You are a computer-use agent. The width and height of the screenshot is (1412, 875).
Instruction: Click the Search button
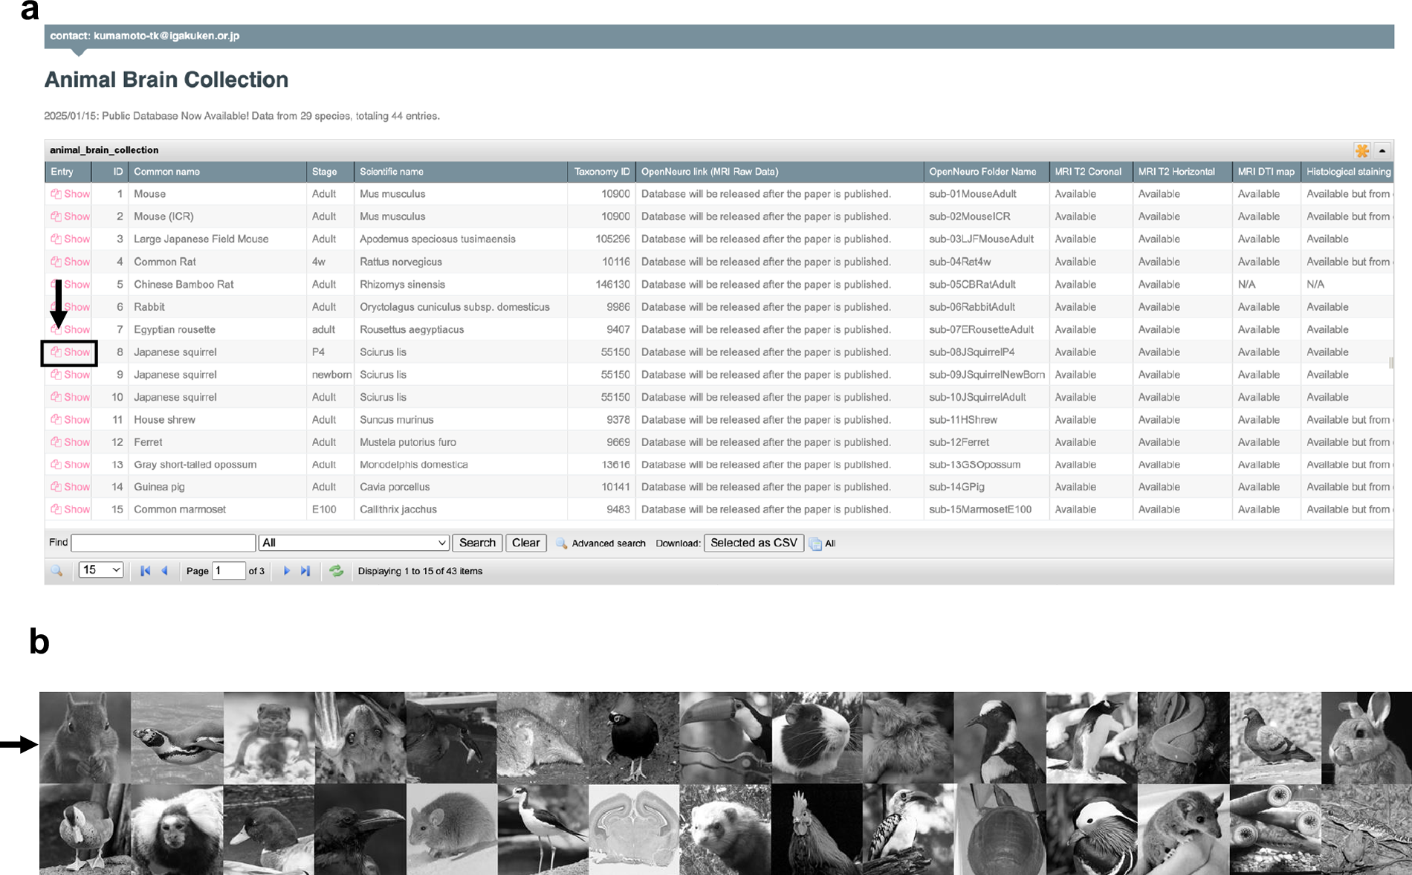coord(477,543)
